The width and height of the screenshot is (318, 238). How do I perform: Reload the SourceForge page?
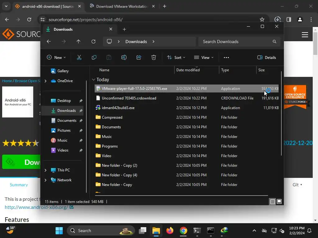point(29,20)
